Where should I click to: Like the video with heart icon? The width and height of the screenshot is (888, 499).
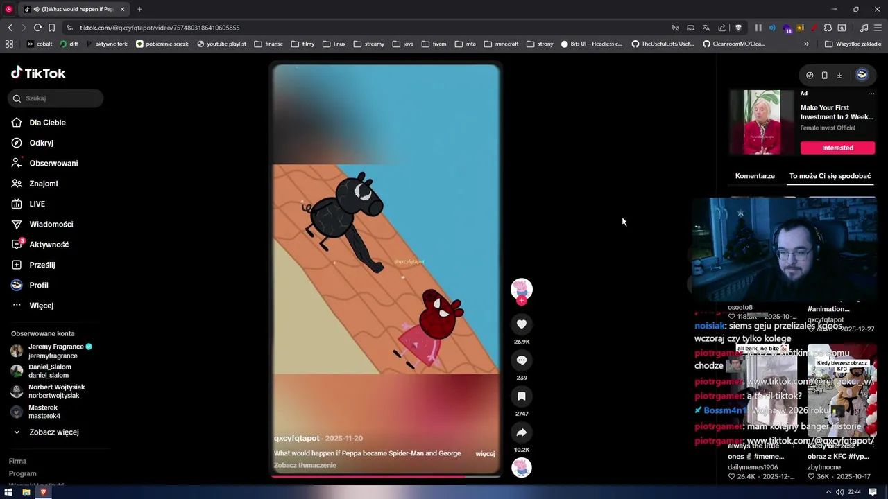522,324
